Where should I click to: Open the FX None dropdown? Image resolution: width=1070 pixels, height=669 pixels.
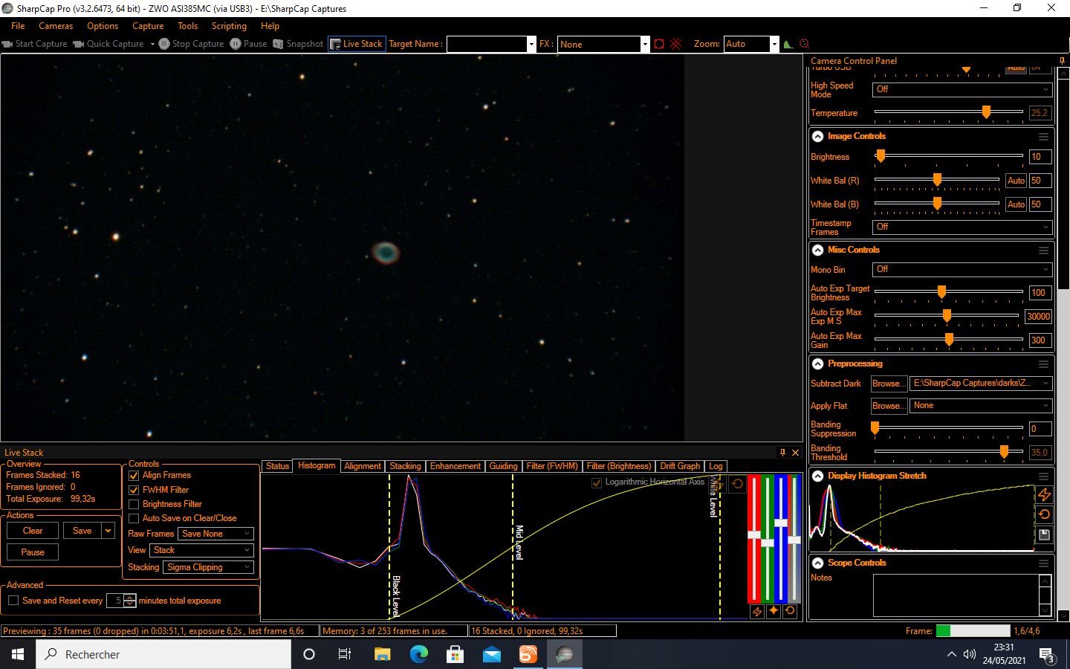645,44
